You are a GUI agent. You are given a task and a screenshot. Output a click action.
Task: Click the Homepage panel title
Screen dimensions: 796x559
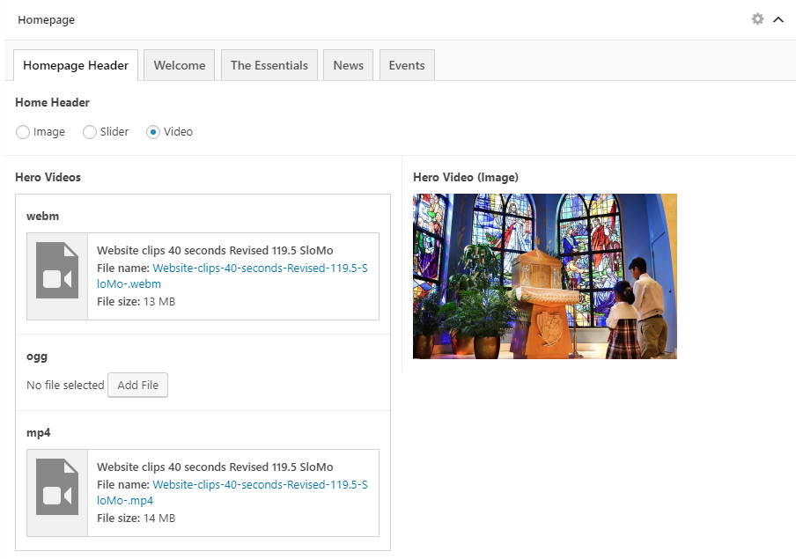click(x=46, y=19)
